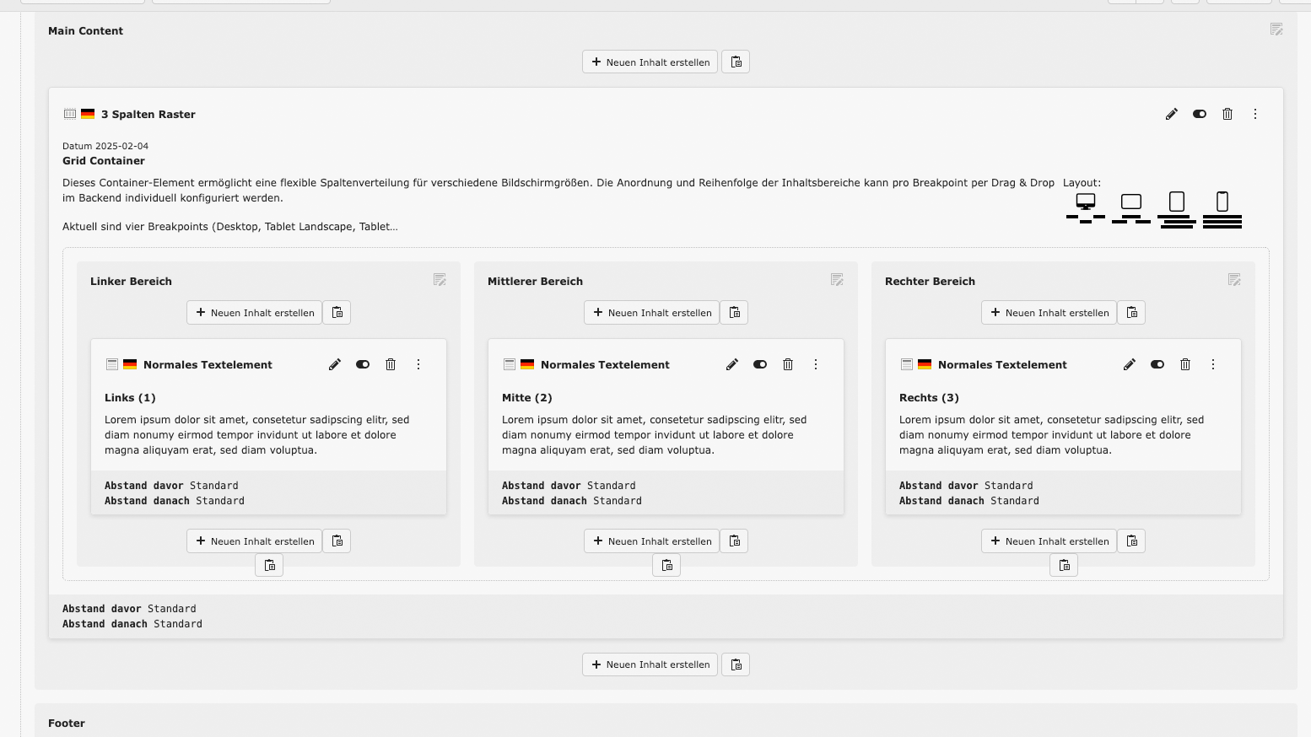Toggle visibility of 3 Spalten Raster
The image size is (1311, 737).
pos(1200,114)
